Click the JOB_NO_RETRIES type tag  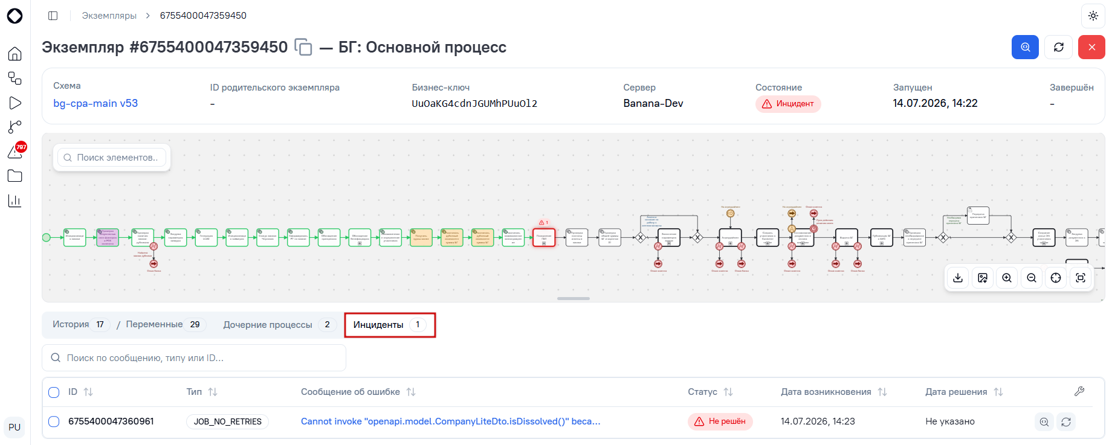(227, 421)
